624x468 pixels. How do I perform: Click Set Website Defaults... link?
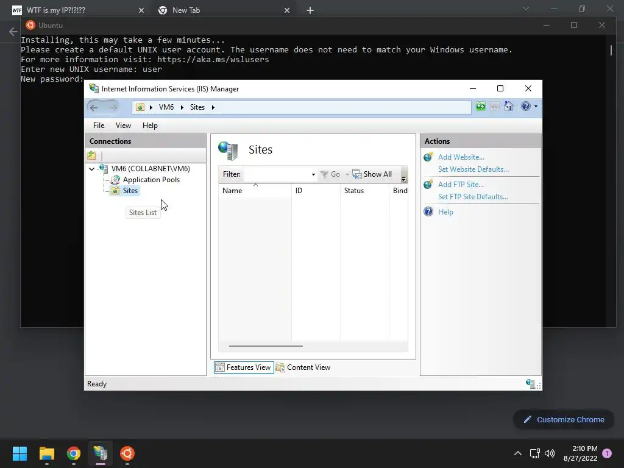click(473, 169)
